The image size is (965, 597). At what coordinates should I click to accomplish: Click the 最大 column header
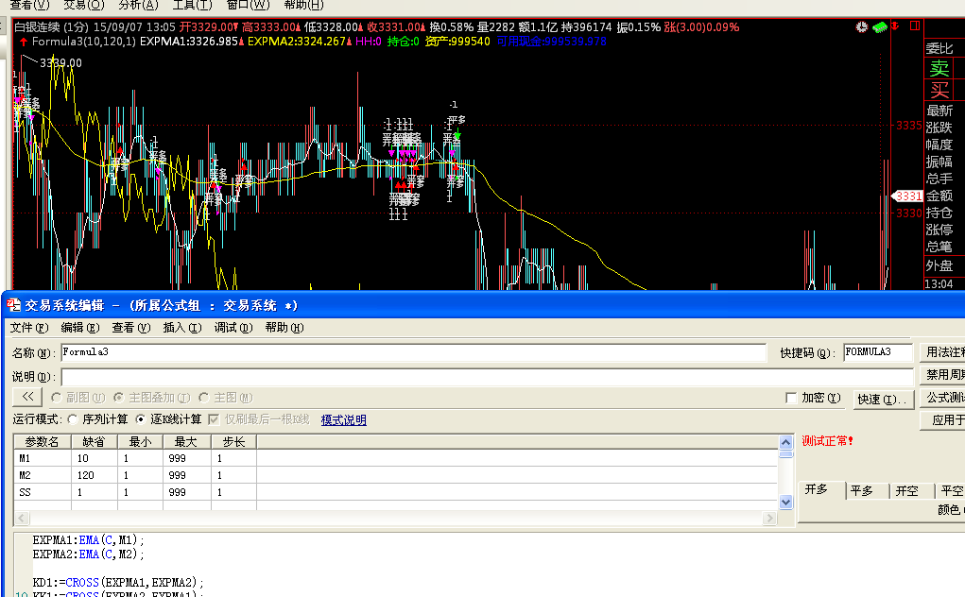[x=186, y=442]
